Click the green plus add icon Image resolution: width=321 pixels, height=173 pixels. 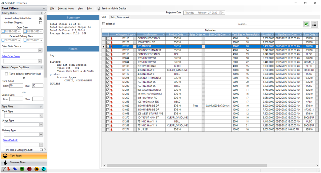[x=22, y=169]
